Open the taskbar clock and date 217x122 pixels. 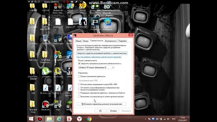pyautogui.click(x=183, y=119)
